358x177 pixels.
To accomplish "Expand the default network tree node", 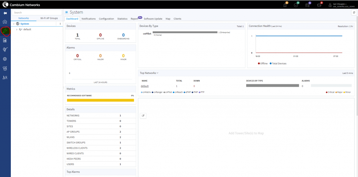I will (x=16, y=29).
